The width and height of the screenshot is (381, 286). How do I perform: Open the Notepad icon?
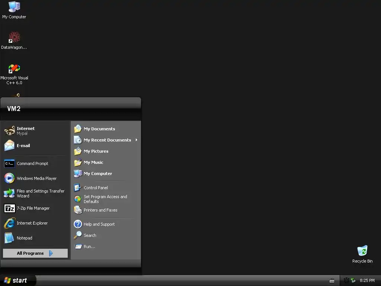click(9, 238)
